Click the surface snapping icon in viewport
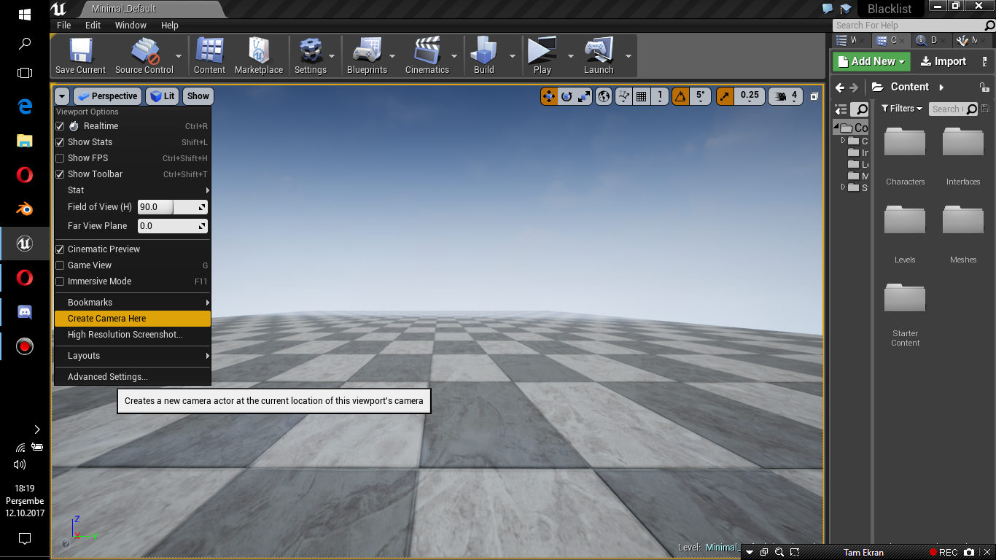Viewport: 996px width, 560px height. [x=623, y=96]
